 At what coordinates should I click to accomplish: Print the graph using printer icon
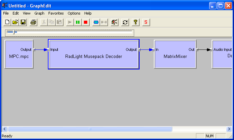(x=33, y=22)
